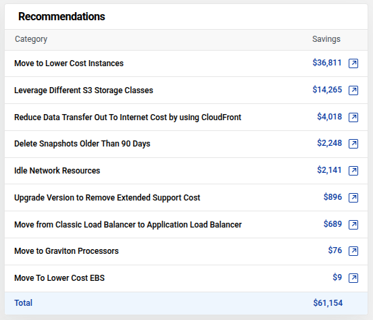The height and width of the screenshot is (320, 373).
Task: Open external link icon for CloudFront data transfer row
Action: click(353, 117)
